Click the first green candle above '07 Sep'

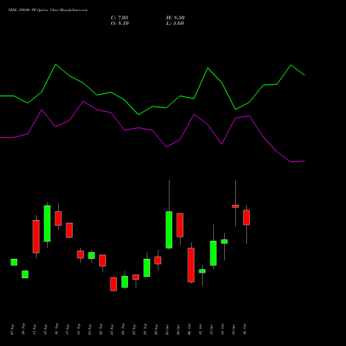pos(14,262)
